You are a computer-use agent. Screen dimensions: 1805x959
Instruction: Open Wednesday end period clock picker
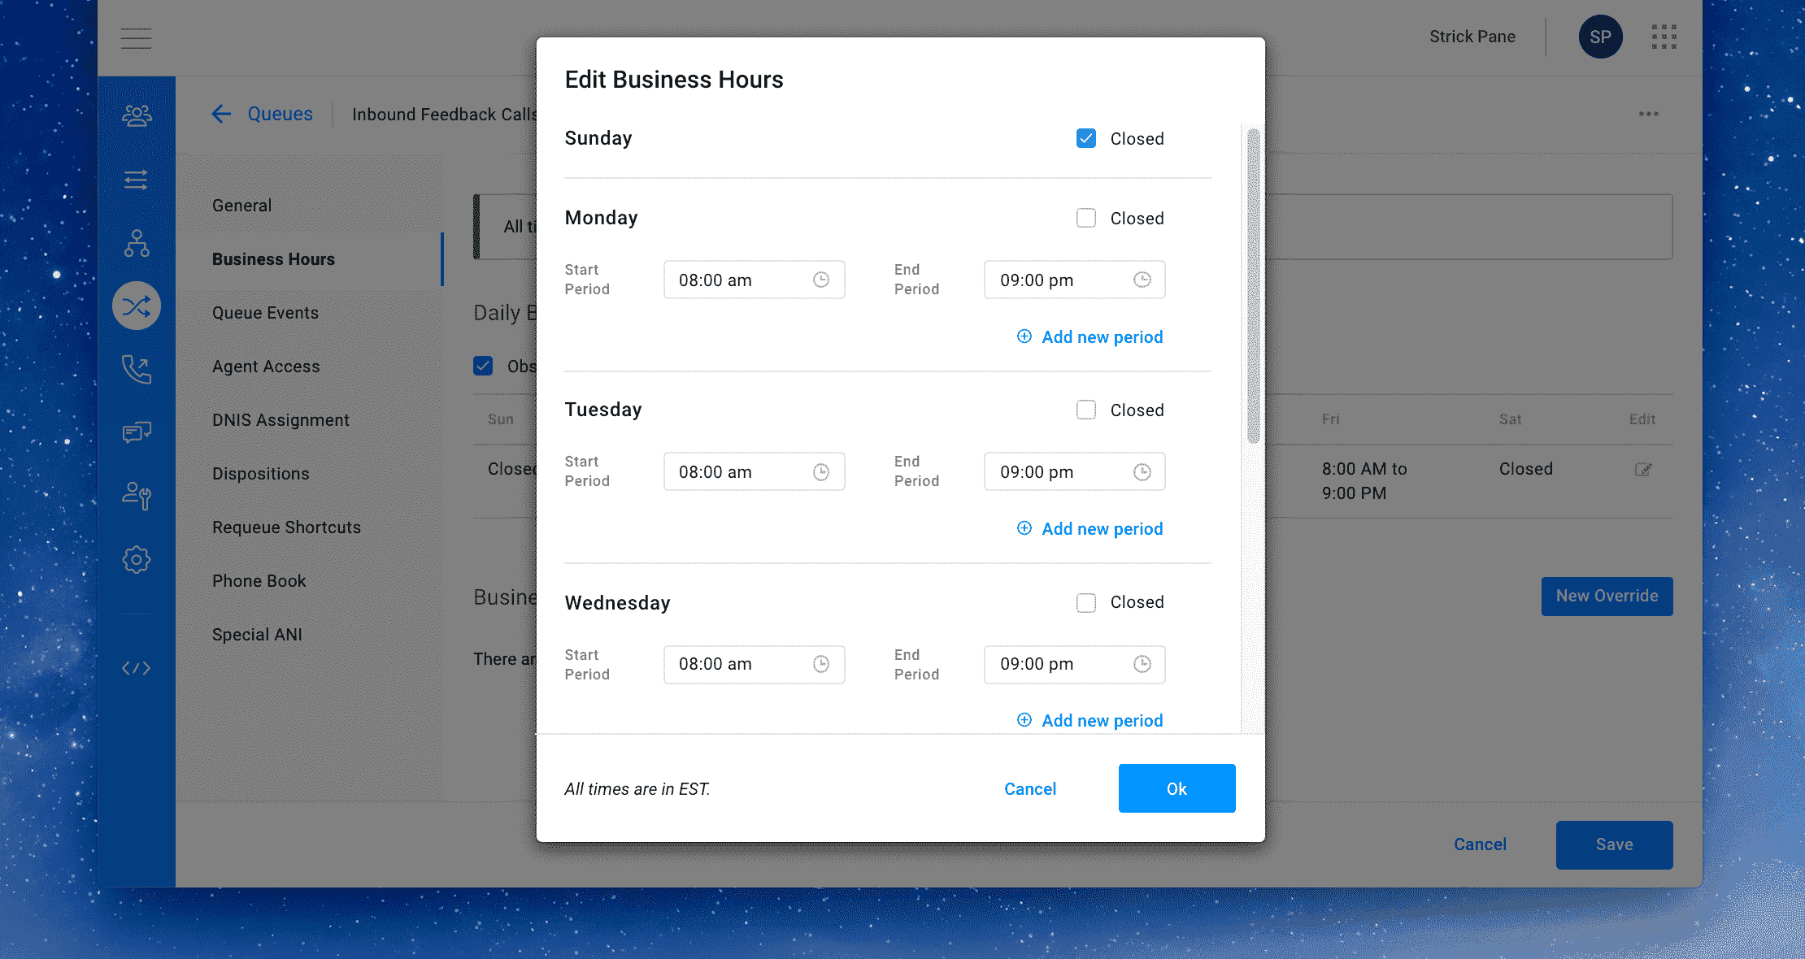tap(1142, 664)
